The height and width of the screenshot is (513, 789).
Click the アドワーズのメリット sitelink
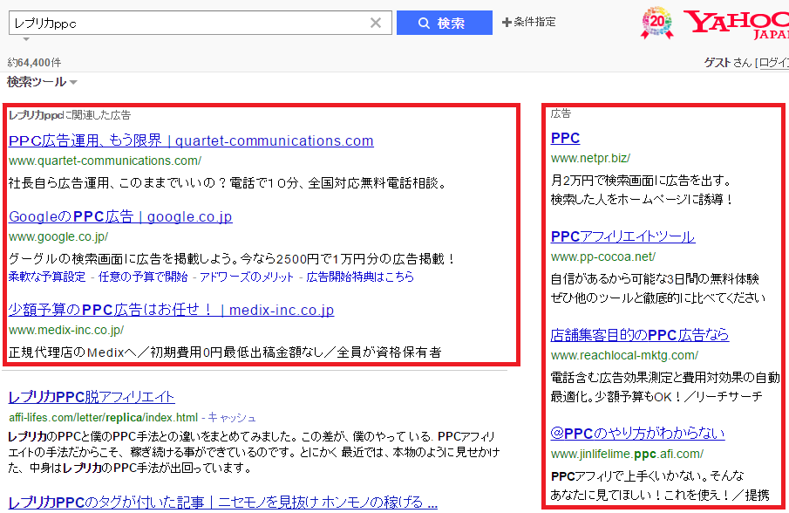[x=247, y=277]
